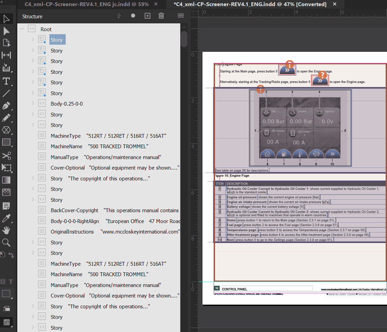Image resolution: width=387 pixels, height=332 pixels.
Task: Click the fill and stroke swatch
Action: click(2, 254)
